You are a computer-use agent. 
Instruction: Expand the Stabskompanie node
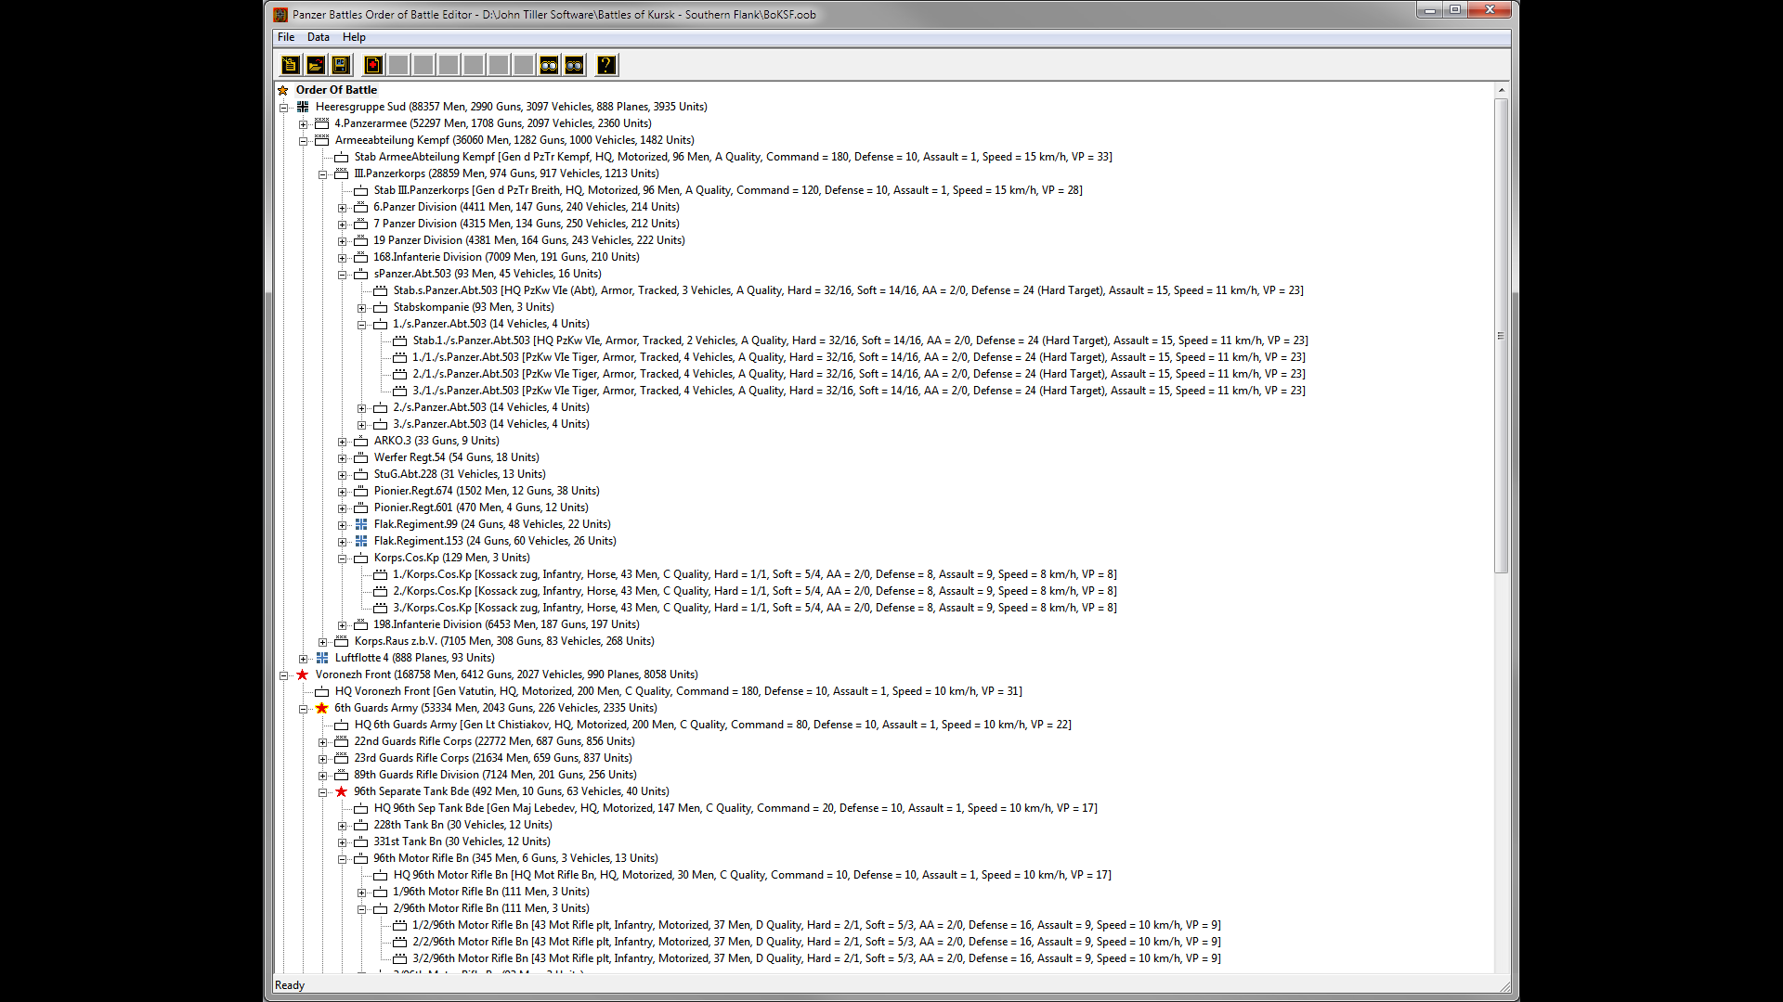point(362,308)
